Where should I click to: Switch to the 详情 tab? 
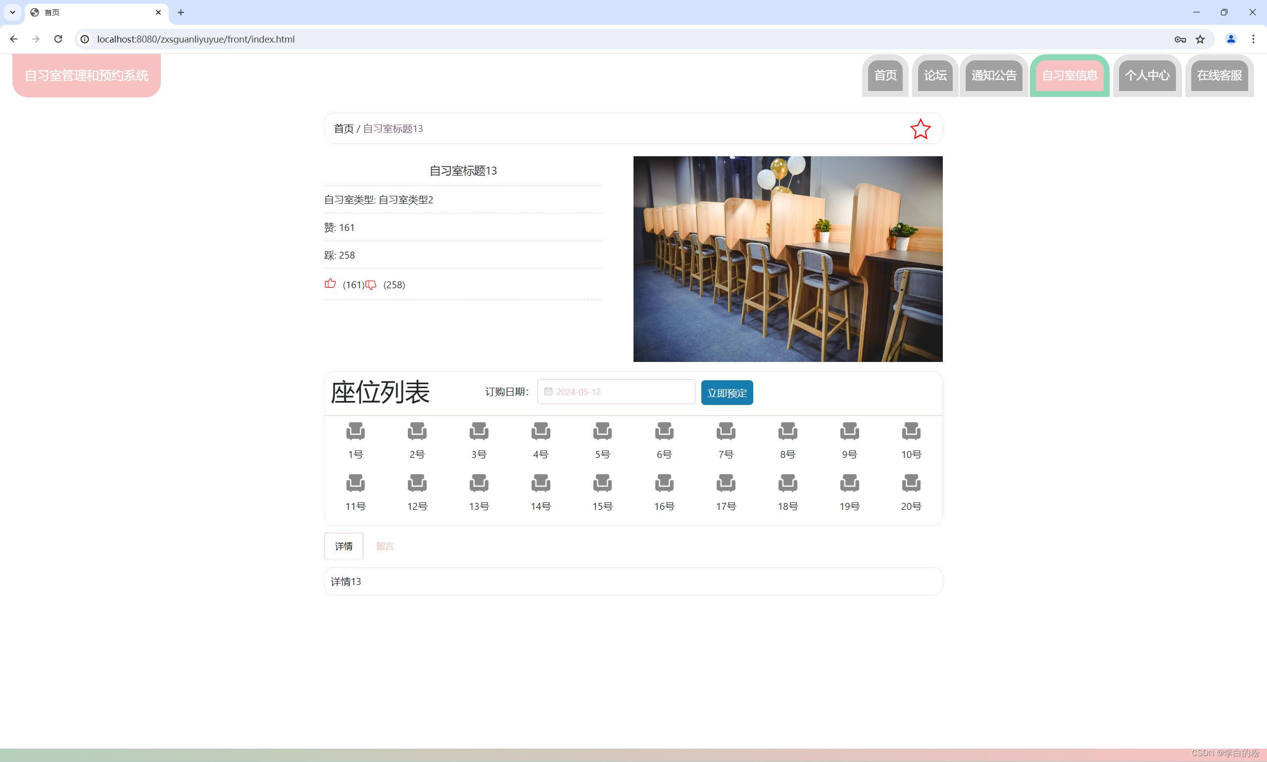click(x=343, y=546)
